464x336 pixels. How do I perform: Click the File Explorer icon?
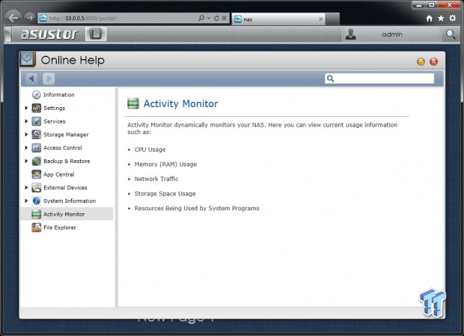pos(37,227)
